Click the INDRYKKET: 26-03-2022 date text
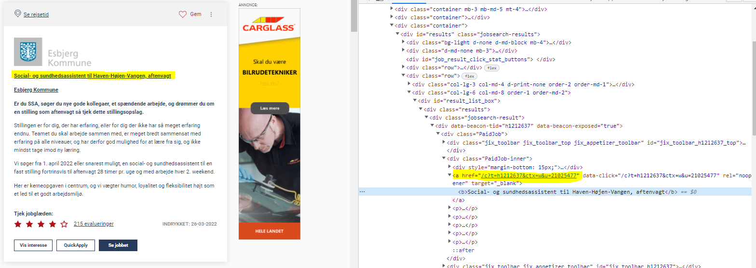Viewport: 756px width, 268px height. [189, 224]
